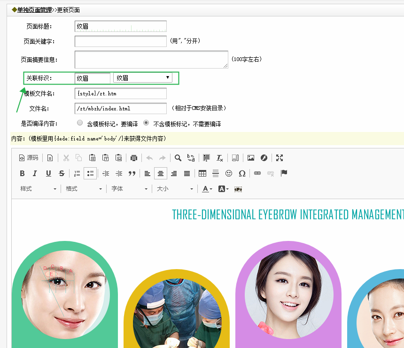Click the unlink broken chain icon
Viewport: 404px width, 348px height.
click(271, 173)
